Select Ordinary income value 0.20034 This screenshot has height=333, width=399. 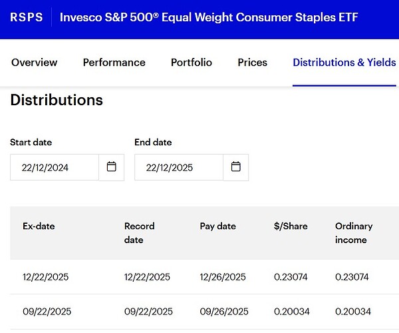353,311
